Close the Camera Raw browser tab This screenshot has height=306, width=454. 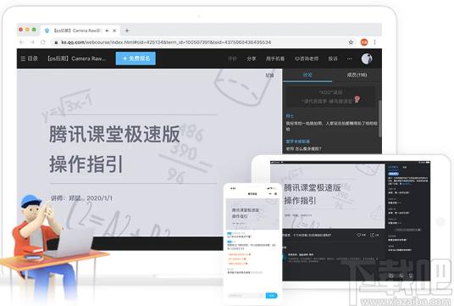[114, 31]
